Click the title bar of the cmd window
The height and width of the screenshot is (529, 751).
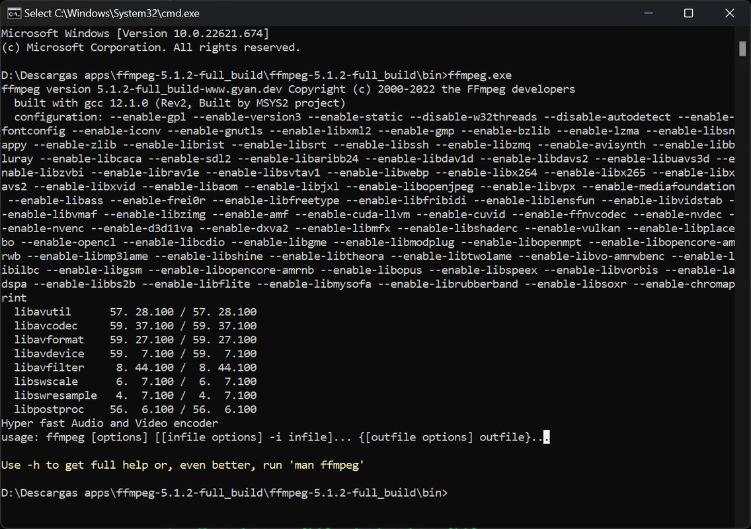331,13
